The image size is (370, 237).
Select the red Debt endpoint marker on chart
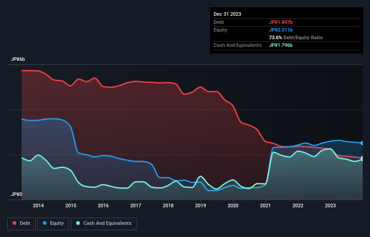[362, 158]
